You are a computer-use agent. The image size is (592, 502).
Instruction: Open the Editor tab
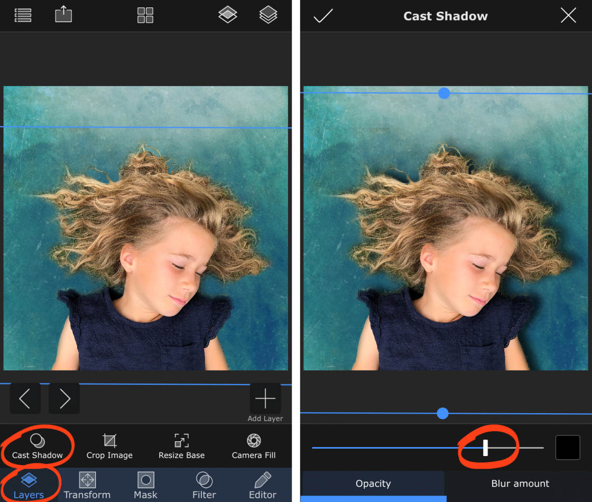point(263,486)
